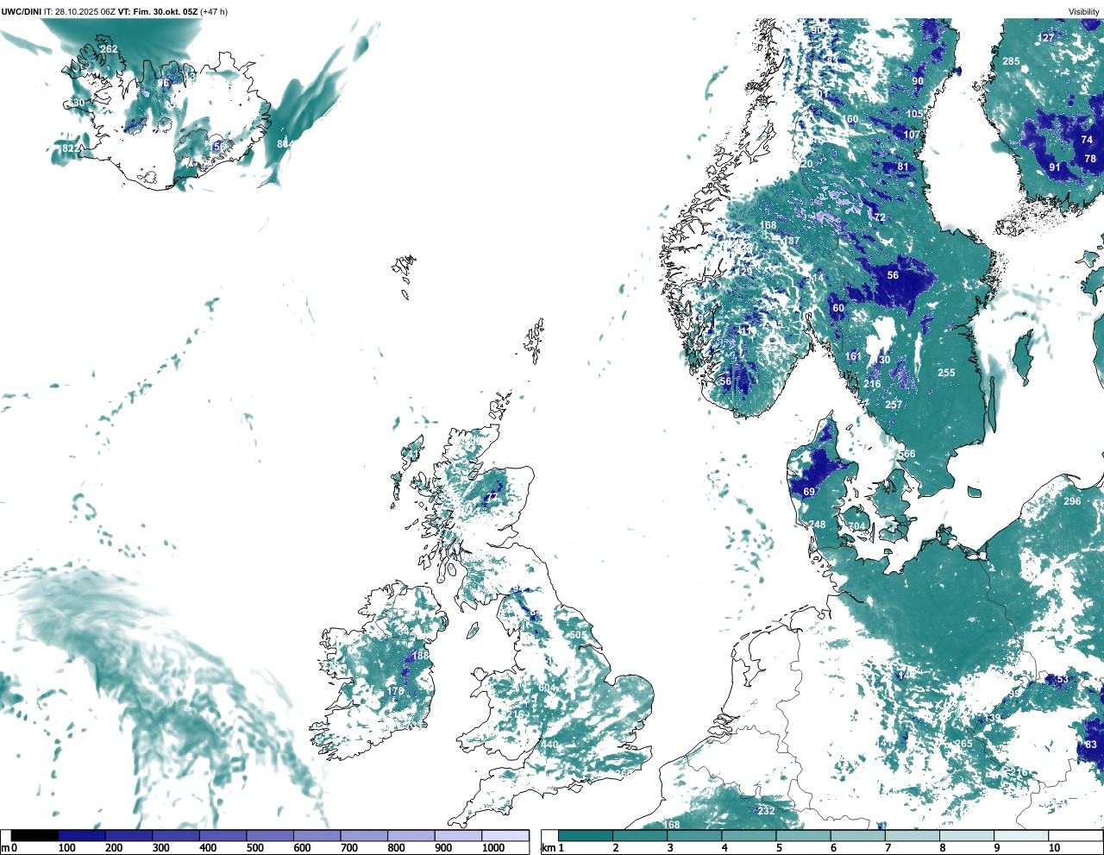Viewport: 1104px width, 855px height.
Task: Click the '60' value in western Sweden
Action: pyautogui.click(x=837, y=308)
